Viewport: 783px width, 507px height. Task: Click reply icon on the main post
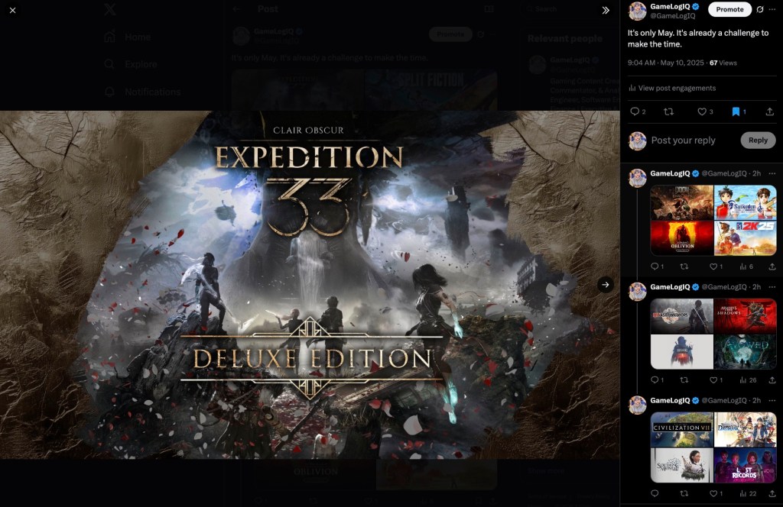click(x=634, y=111)
